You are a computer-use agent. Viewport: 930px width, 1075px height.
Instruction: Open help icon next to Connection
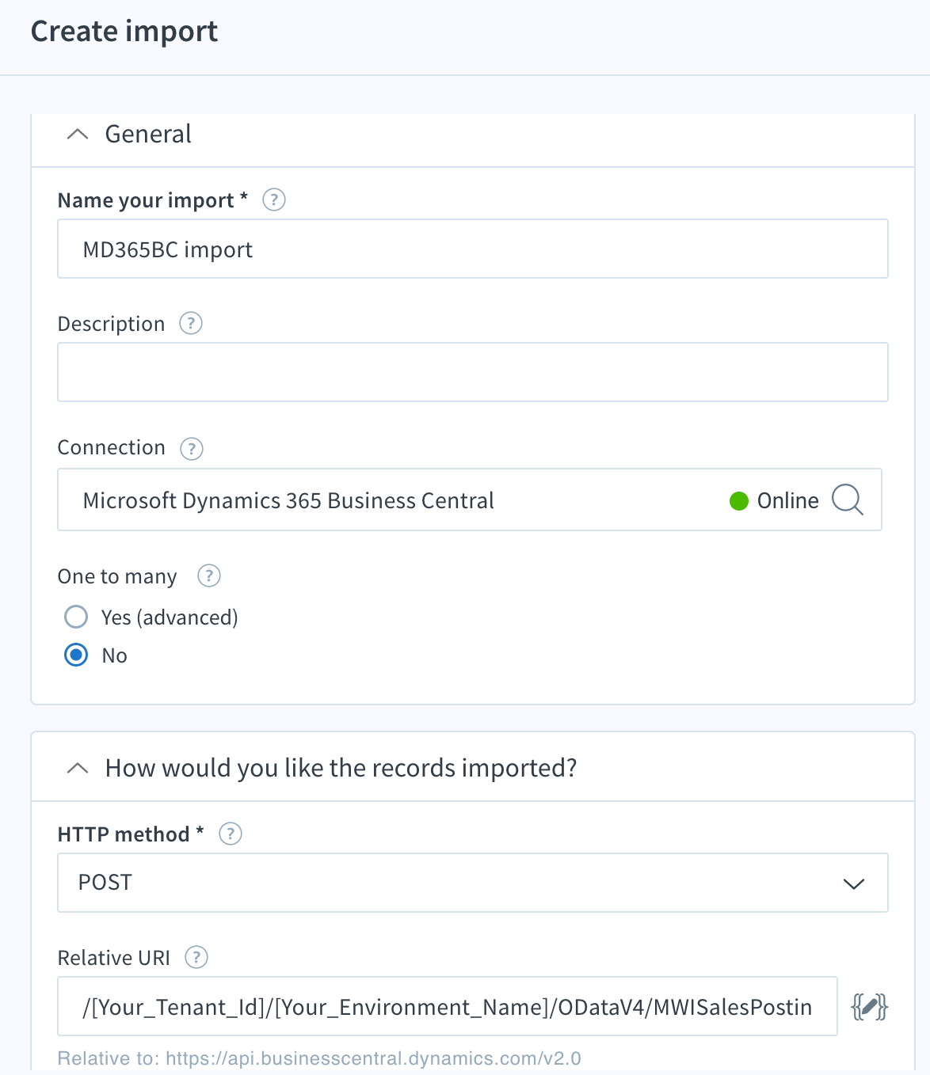(192, 449)
